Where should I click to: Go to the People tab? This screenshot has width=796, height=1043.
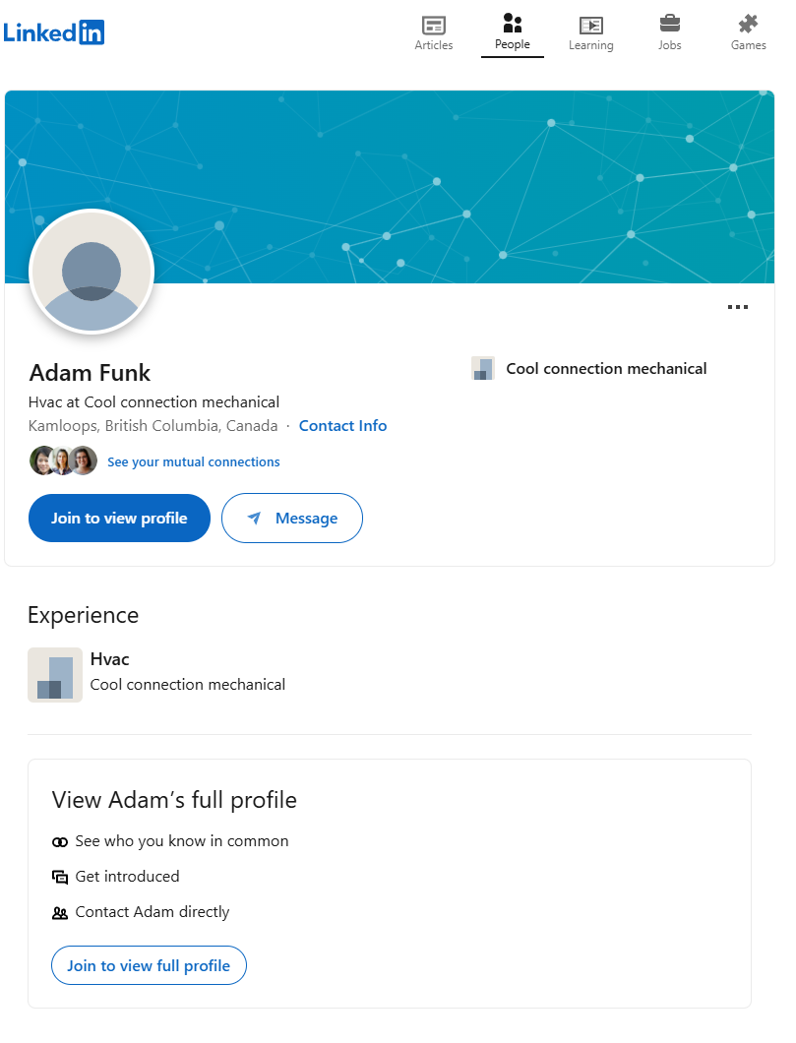click(x=512, y=32)
